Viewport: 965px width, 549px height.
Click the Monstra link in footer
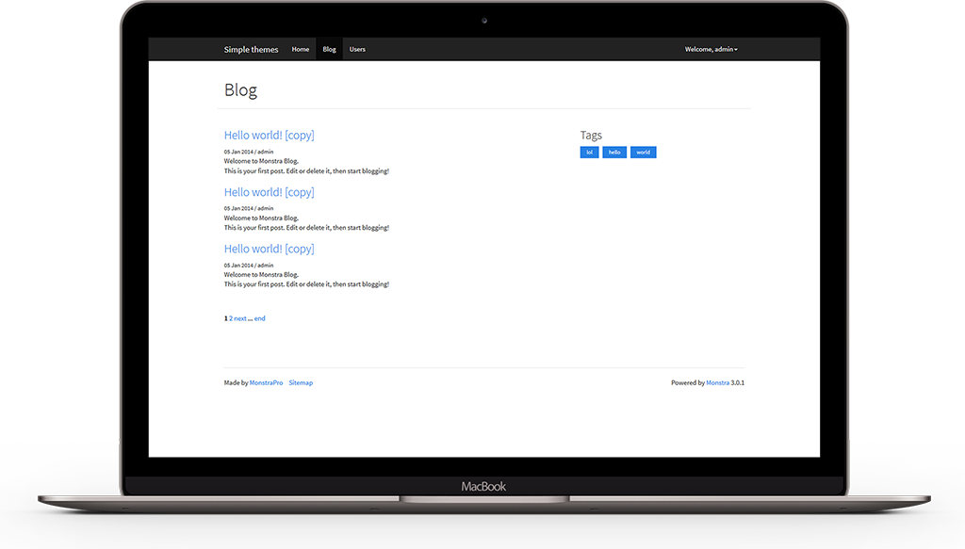click(717, 382)
